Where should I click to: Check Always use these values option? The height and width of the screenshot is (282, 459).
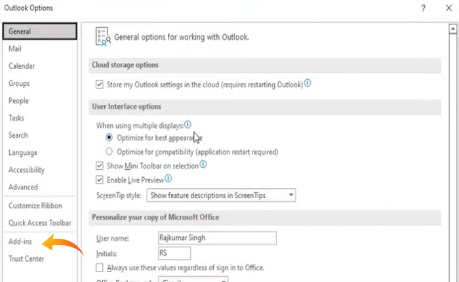point(100,268)
